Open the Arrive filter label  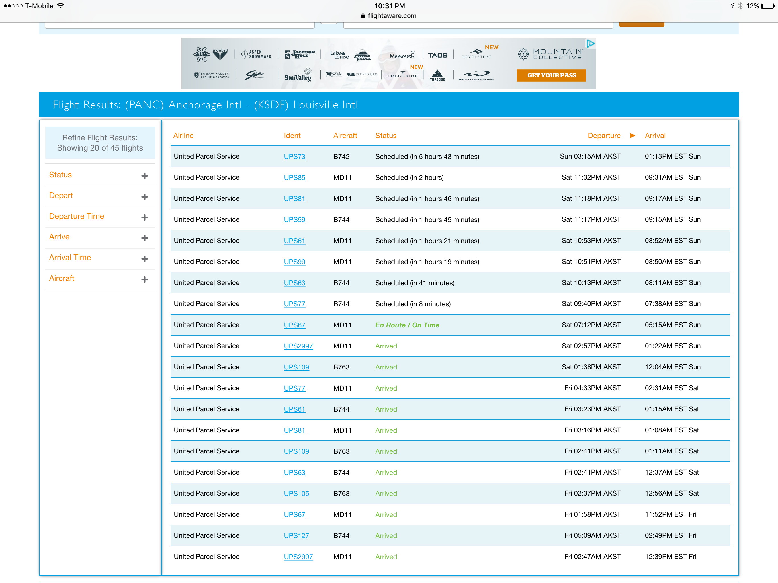pyautogui.click(x=59, y=237)
